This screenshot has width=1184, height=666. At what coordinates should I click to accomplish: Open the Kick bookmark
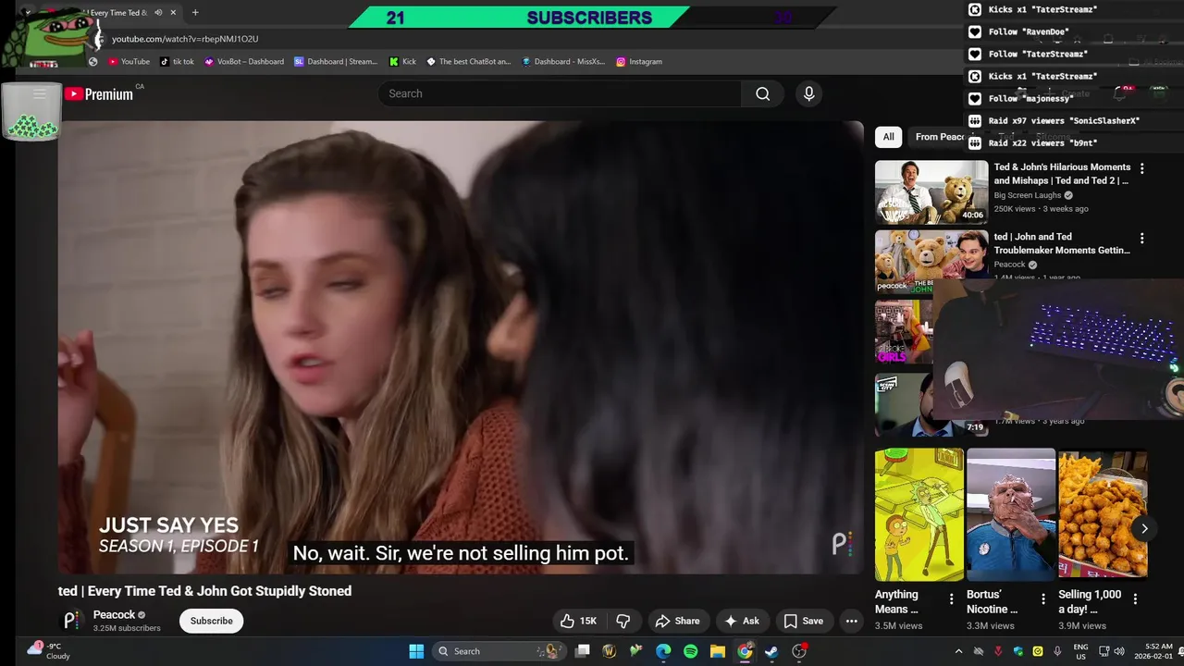click(402, 61)
